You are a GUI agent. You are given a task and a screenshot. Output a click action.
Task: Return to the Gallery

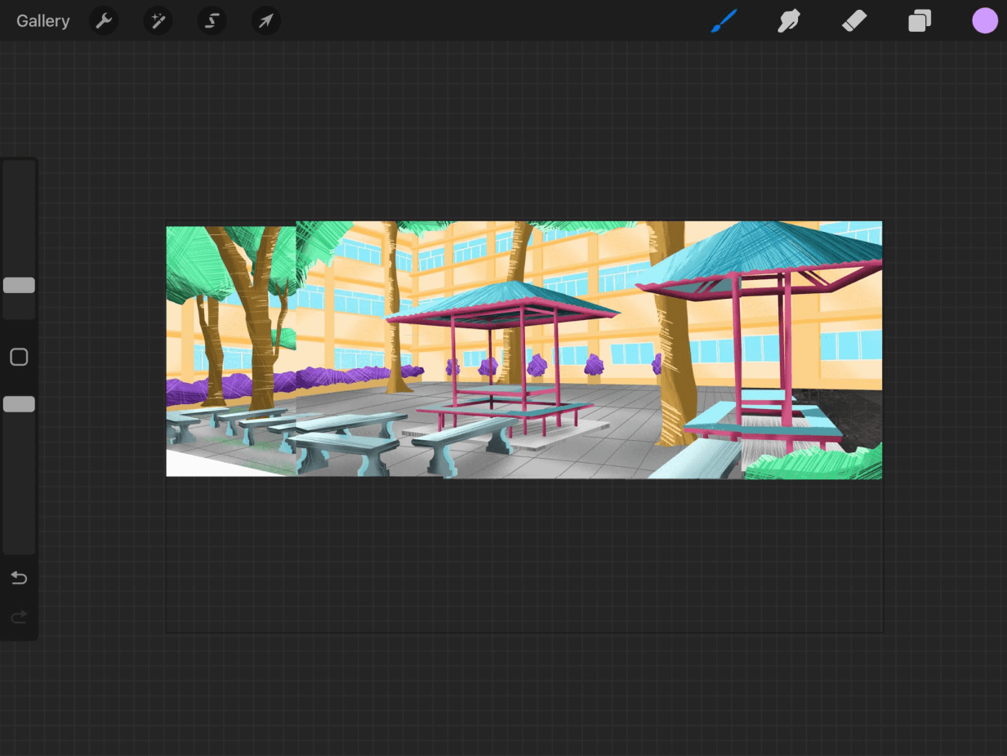coord(42,20)
